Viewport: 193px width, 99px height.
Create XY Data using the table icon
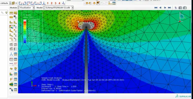11,59
